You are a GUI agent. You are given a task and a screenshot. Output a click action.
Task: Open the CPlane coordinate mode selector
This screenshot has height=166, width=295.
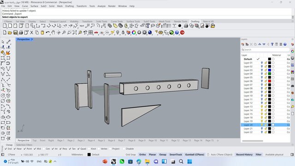(x=11, y=154)
